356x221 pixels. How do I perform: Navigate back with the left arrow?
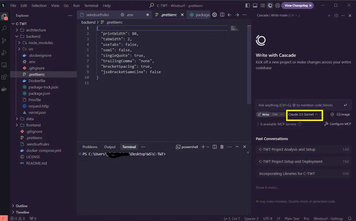[230, 15]
